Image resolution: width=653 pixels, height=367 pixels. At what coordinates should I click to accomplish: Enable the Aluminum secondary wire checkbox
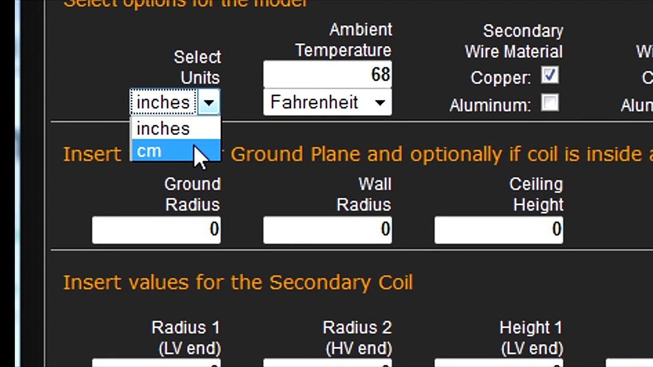point(549,103)
